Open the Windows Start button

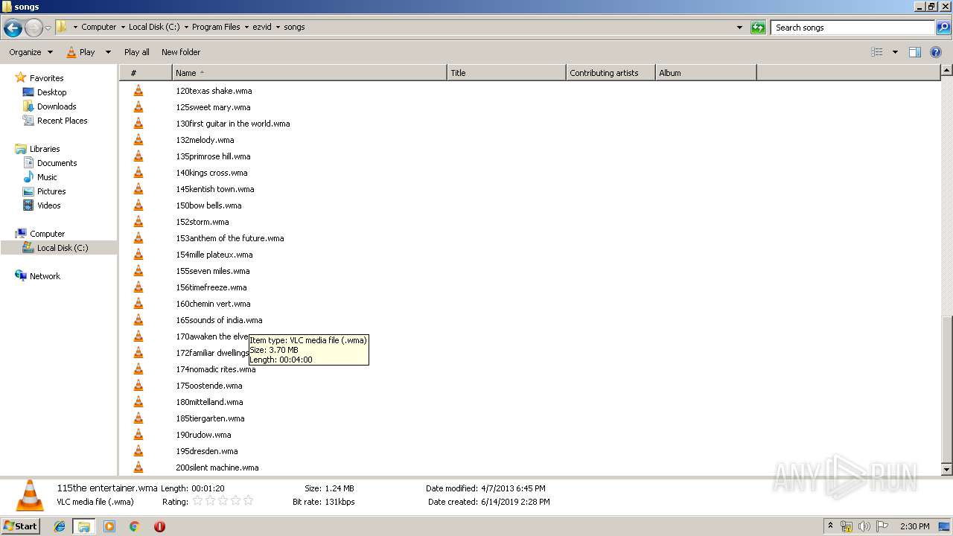tap(21, 526)
